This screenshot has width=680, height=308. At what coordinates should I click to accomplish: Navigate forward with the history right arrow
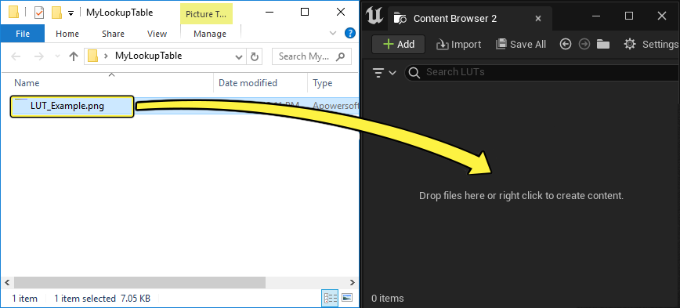584,44
